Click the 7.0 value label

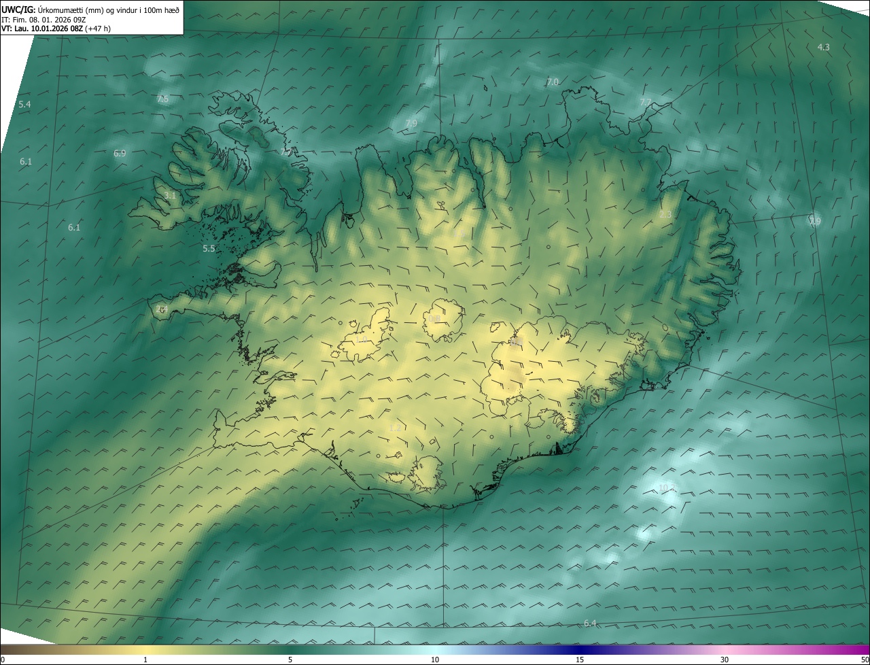pos(553,82)
